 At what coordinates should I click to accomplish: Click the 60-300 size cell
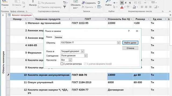tap(142, 84)
